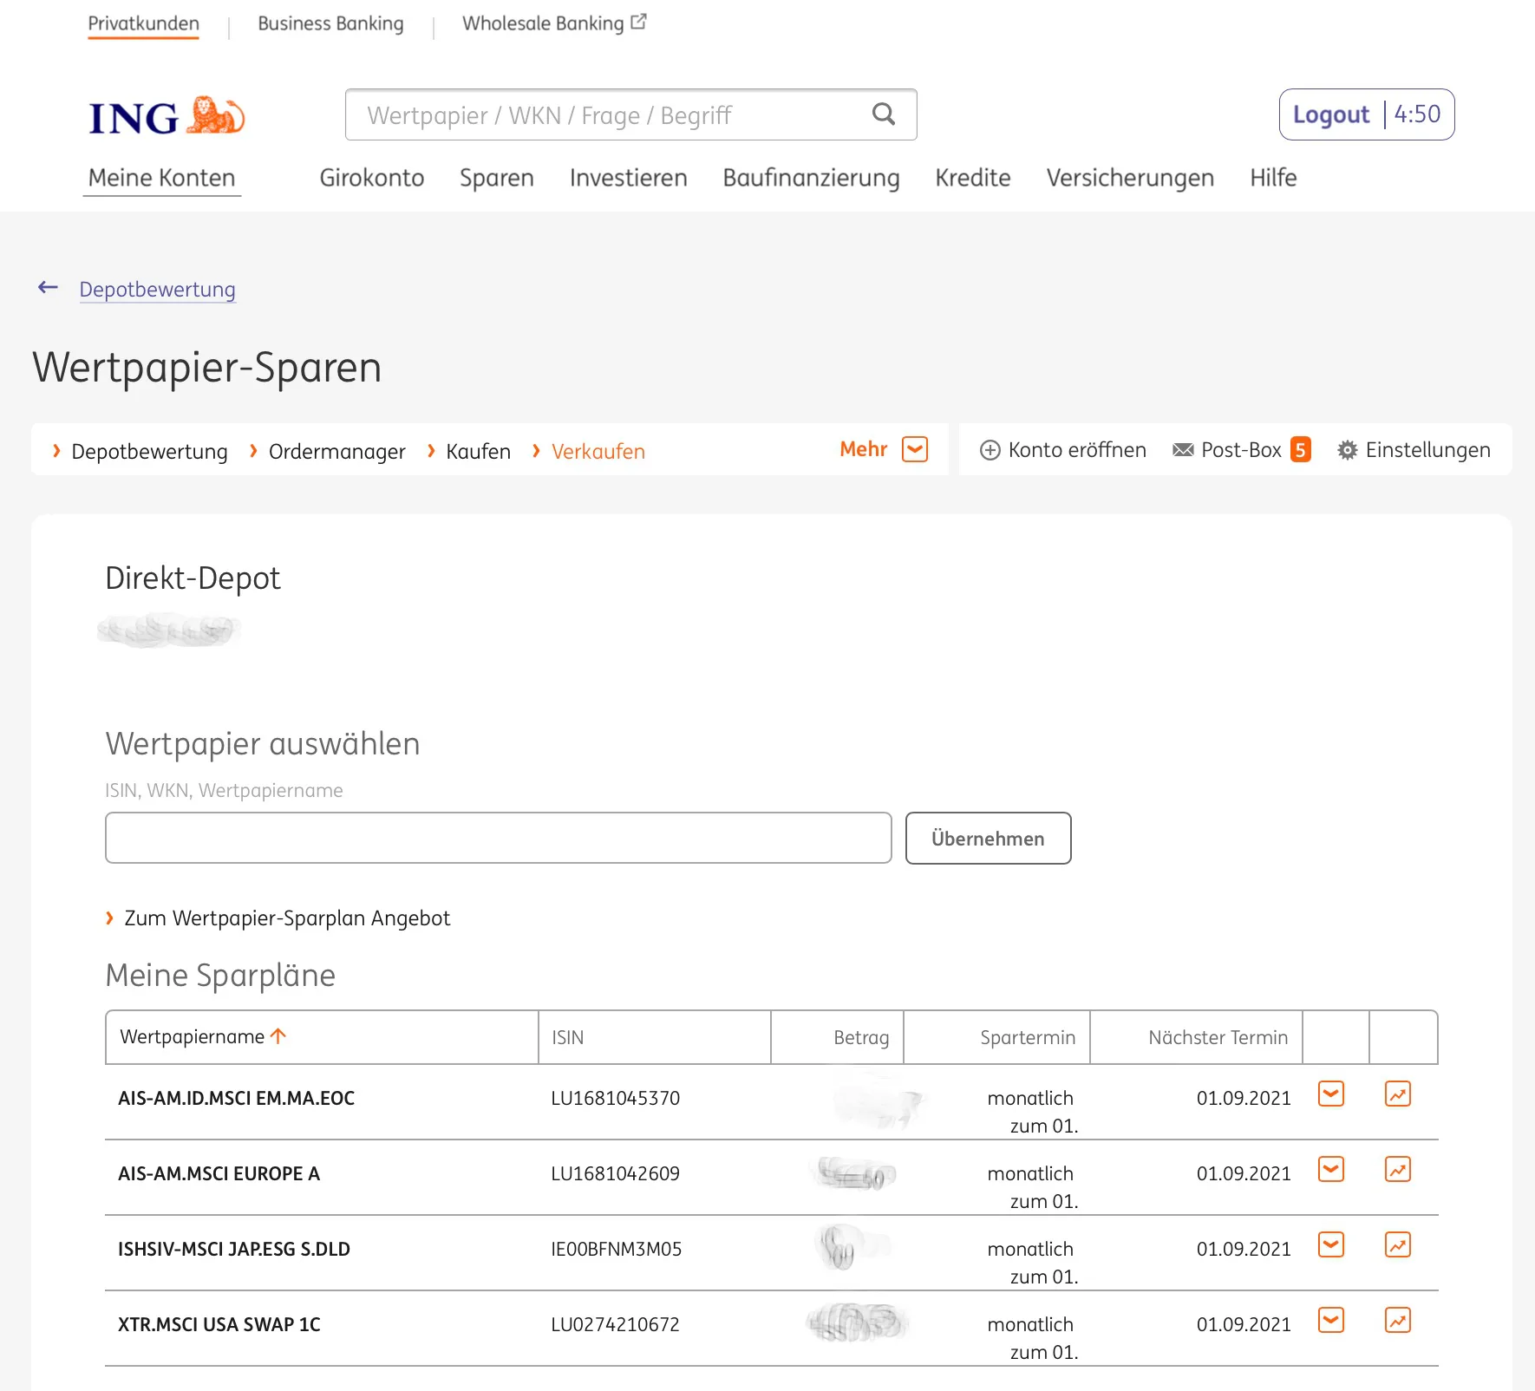Switch to Business Banking section
The height and width of the screenshot is (1391, 1535).
pos(330,23)
